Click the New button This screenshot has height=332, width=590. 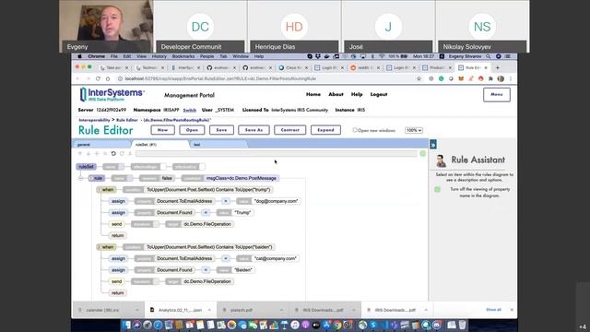(162, 130)
